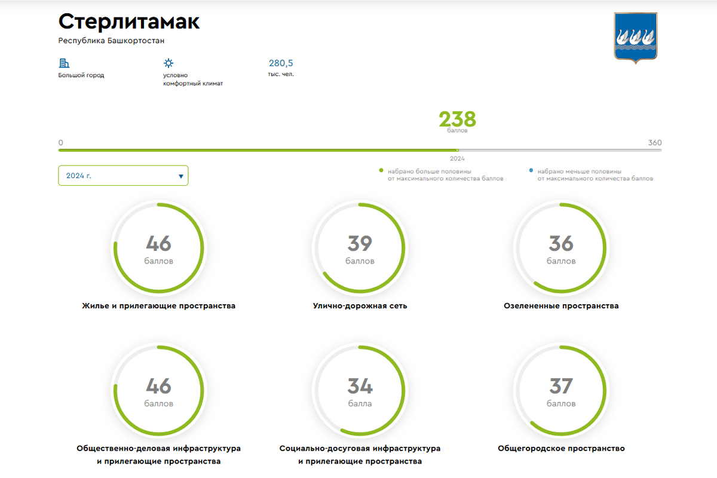
Task: Click the тыс. чел. unit label
Action: point(281,75)
